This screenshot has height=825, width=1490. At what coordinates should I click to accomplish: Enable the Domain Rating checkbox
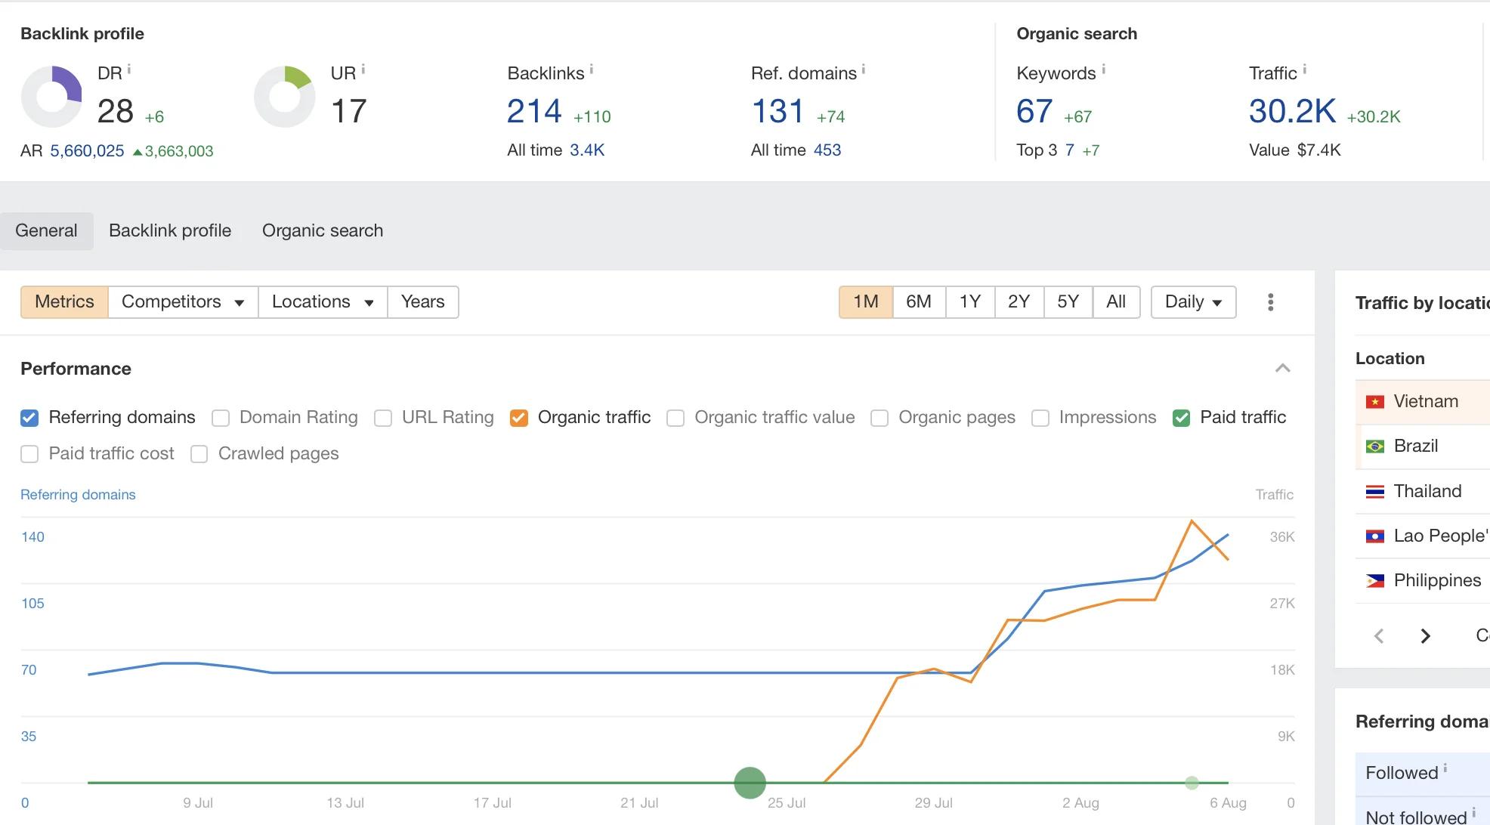coord(221,418)
